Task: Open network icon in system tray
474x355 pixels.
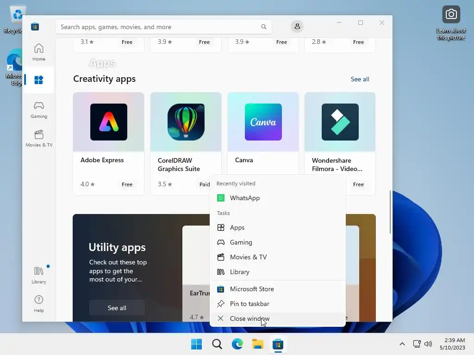Action: [x=417, y=344]
